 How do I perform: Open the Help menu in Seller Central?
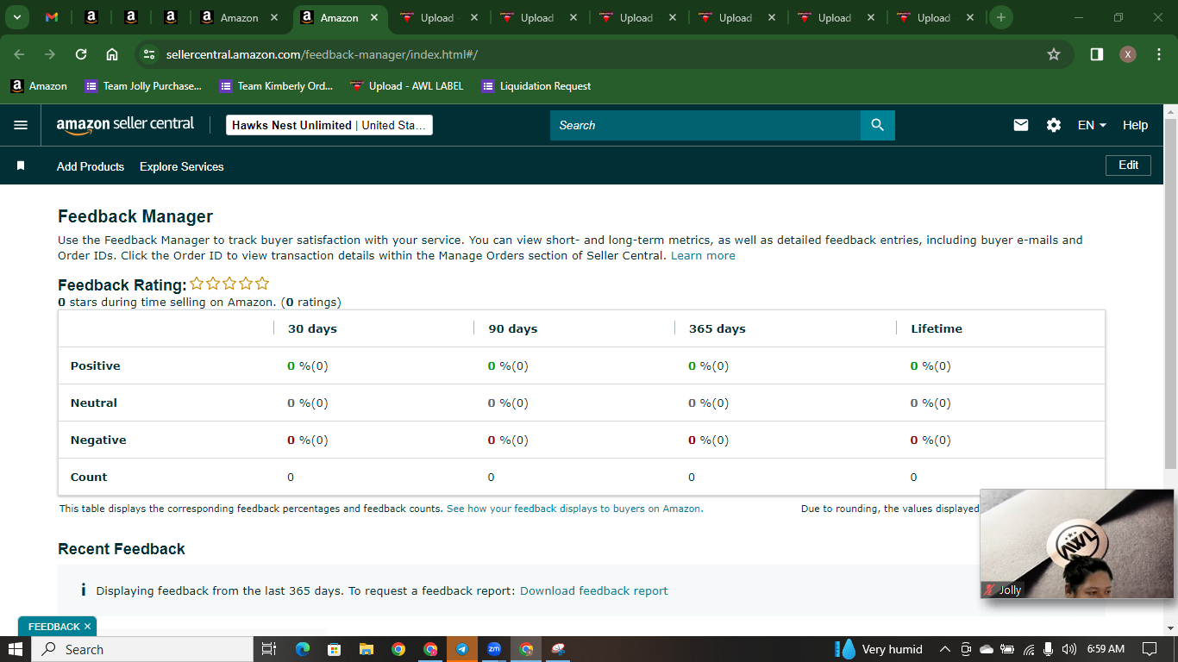click(x=1135, y=125)
